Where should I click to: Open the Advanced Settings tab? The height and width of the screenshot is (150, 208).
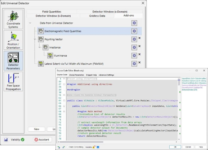pos(106,75)
